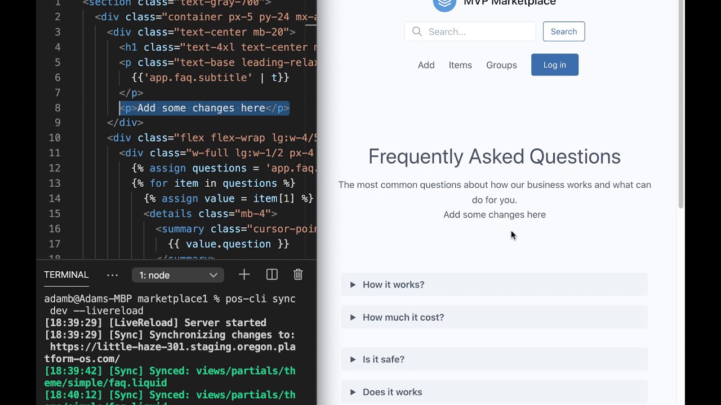Expand 'Does it works' question
721x405 pixels.
(495, 392)
